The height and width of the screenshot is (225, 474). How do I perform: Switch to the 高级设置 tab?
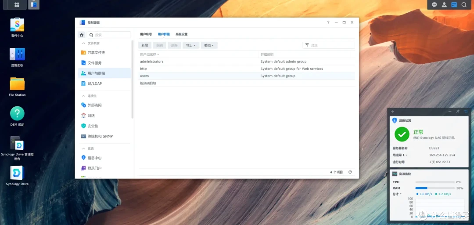click(182, 34)
